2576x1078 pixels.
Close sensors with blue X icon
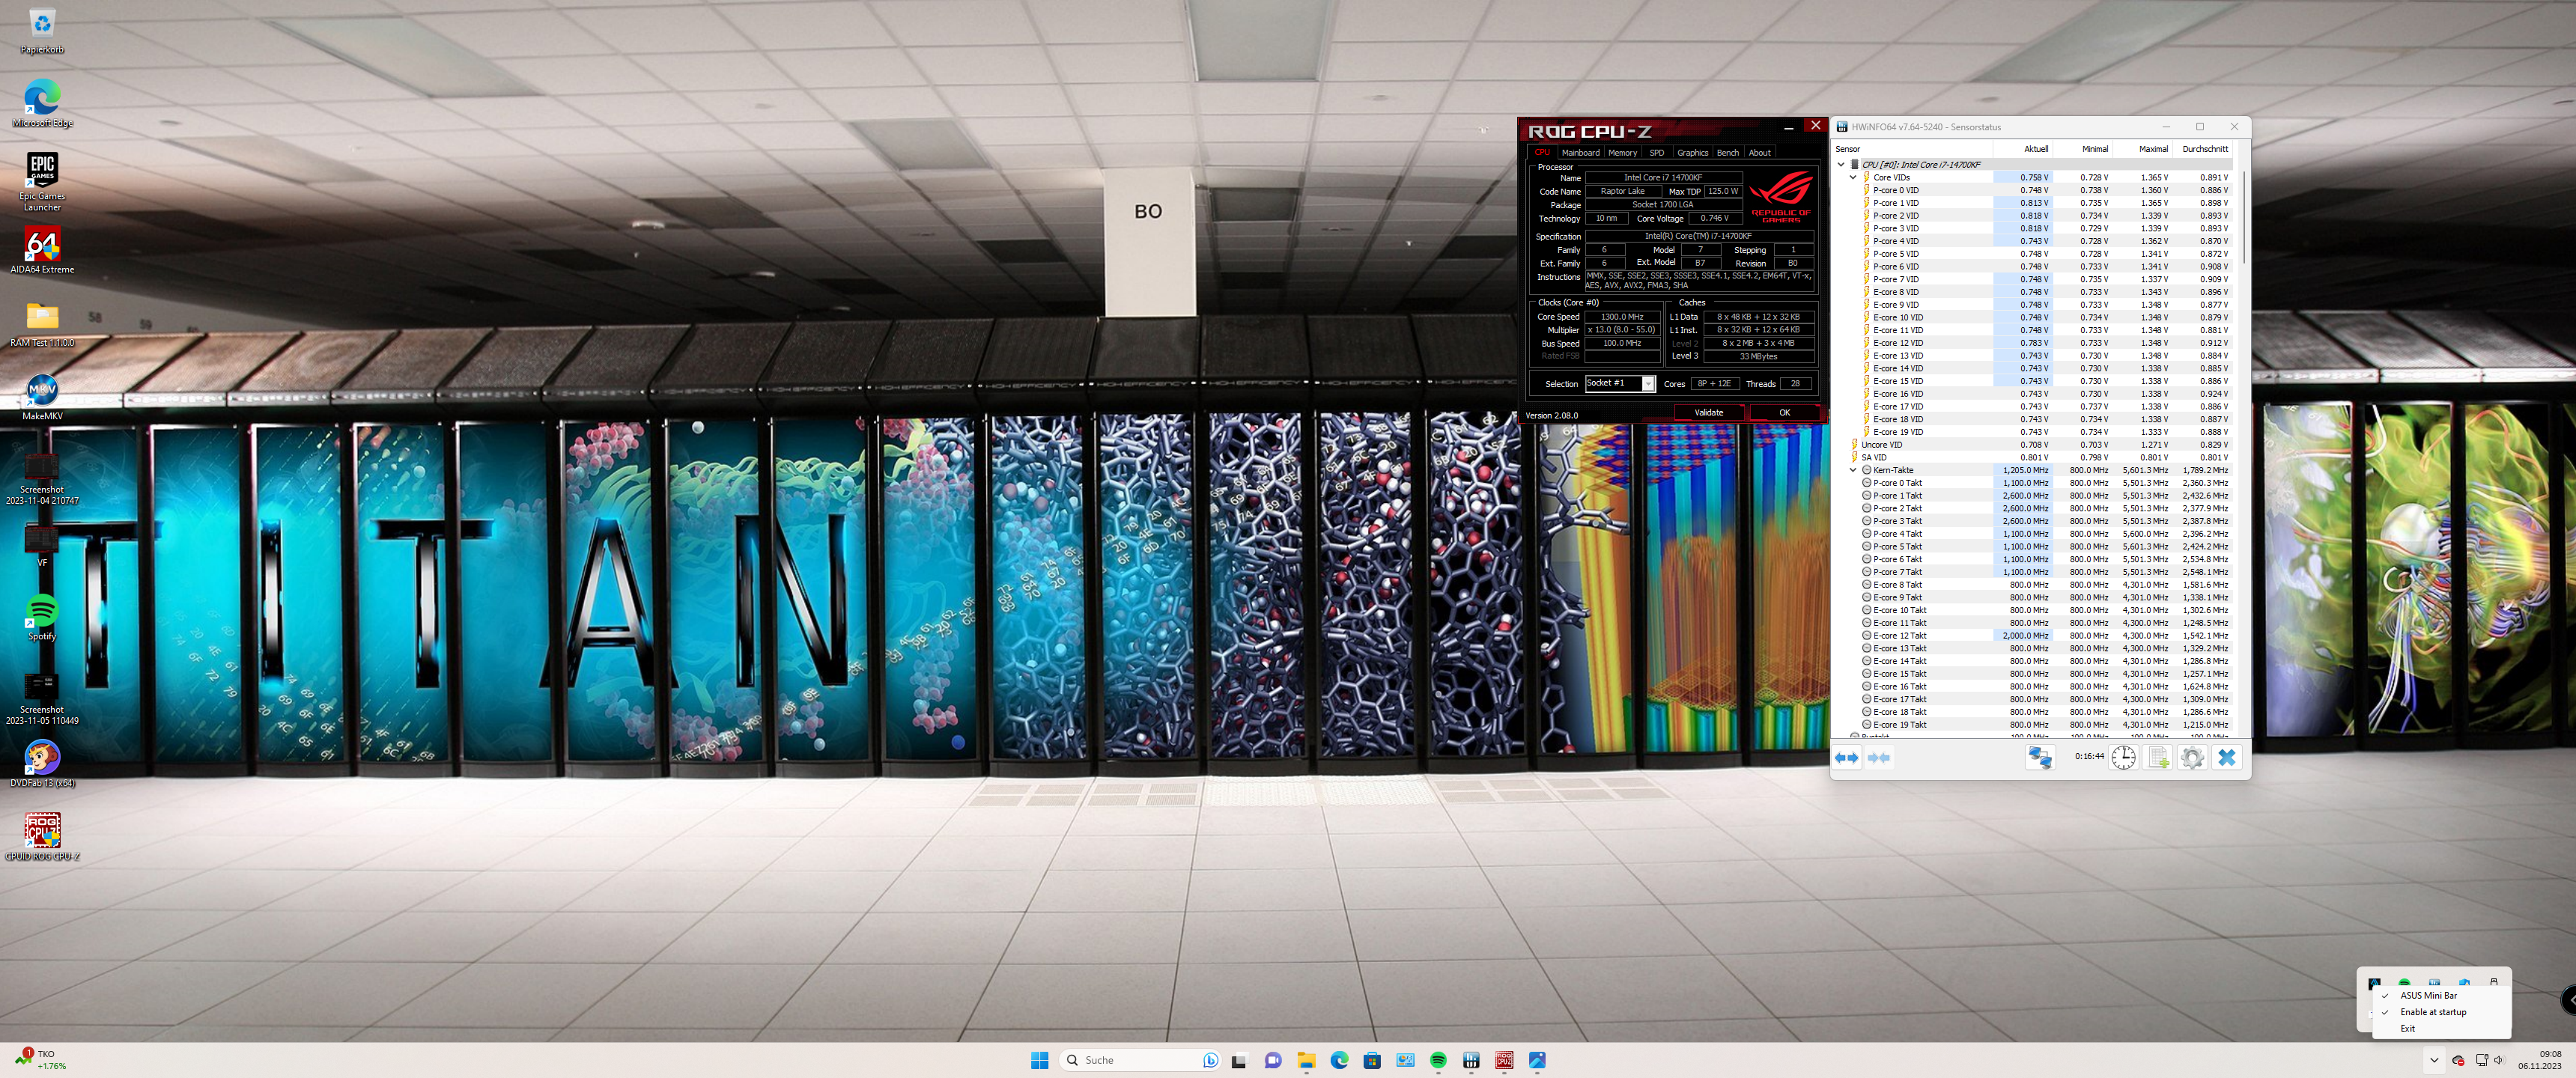(x=2226, y=758)
